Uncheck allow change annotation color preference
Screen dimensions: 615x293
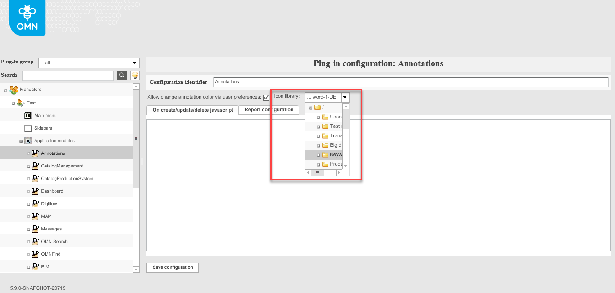[x=266, y=97]
